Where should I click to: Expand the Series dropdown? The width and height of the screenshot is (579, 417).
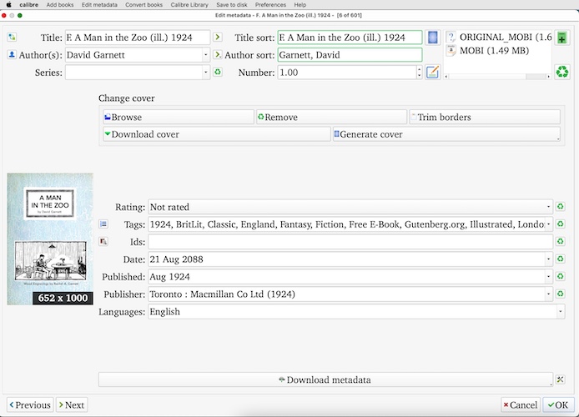[x=206, y=73]
